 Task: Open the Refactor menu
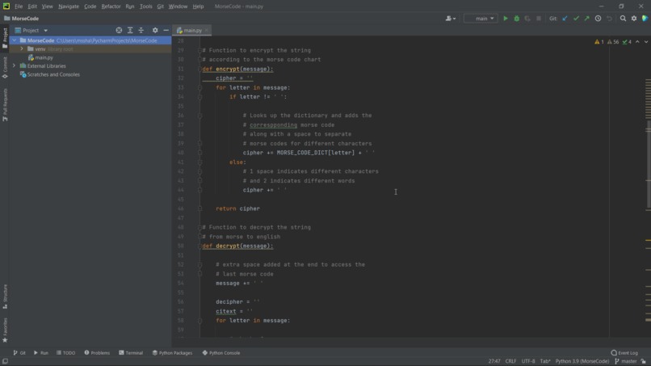pyautogui.click(x=111, y=6)
